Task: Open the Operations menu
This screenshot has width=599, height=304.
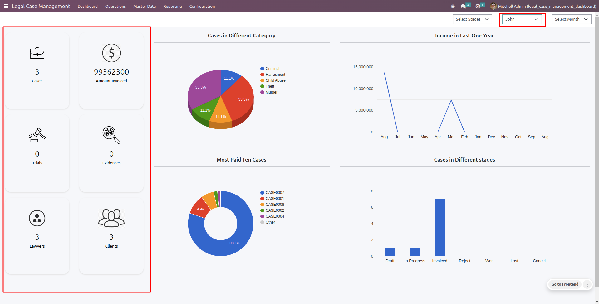Action: tap(115, 6)
